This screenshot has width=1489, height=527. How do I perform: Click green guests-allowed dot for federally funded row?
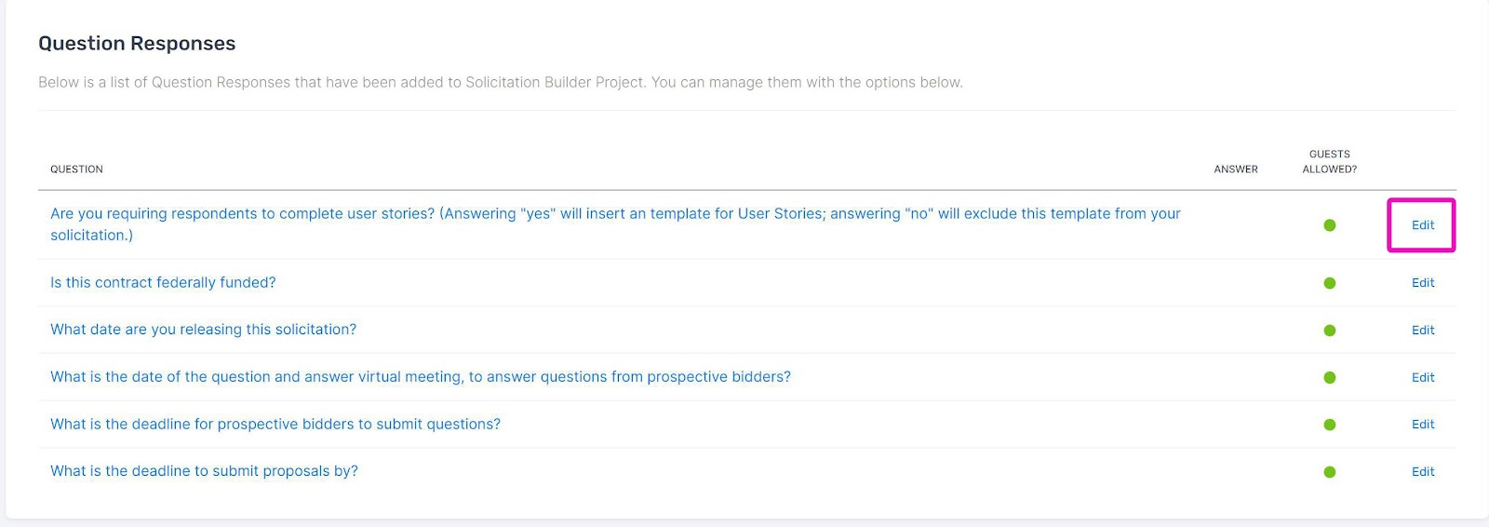1329,283
